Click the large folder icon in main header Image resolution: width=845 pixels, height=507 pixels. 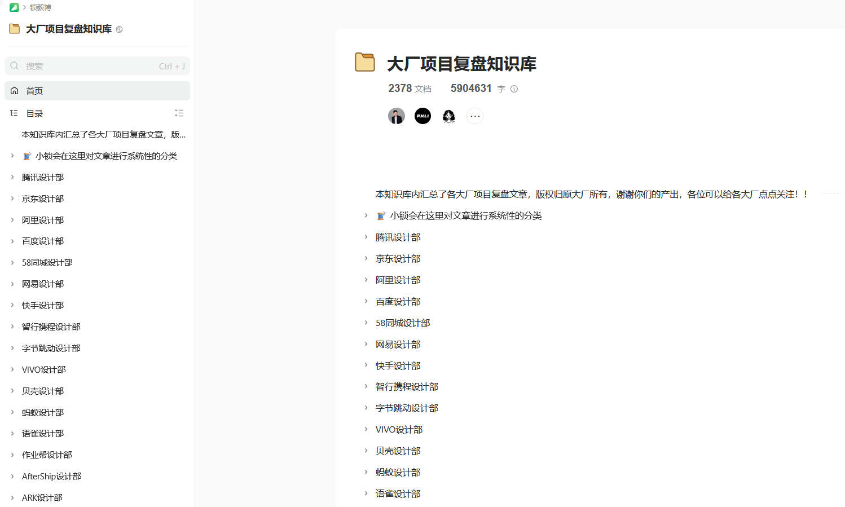pyautogui.click(x=365, y=62)
